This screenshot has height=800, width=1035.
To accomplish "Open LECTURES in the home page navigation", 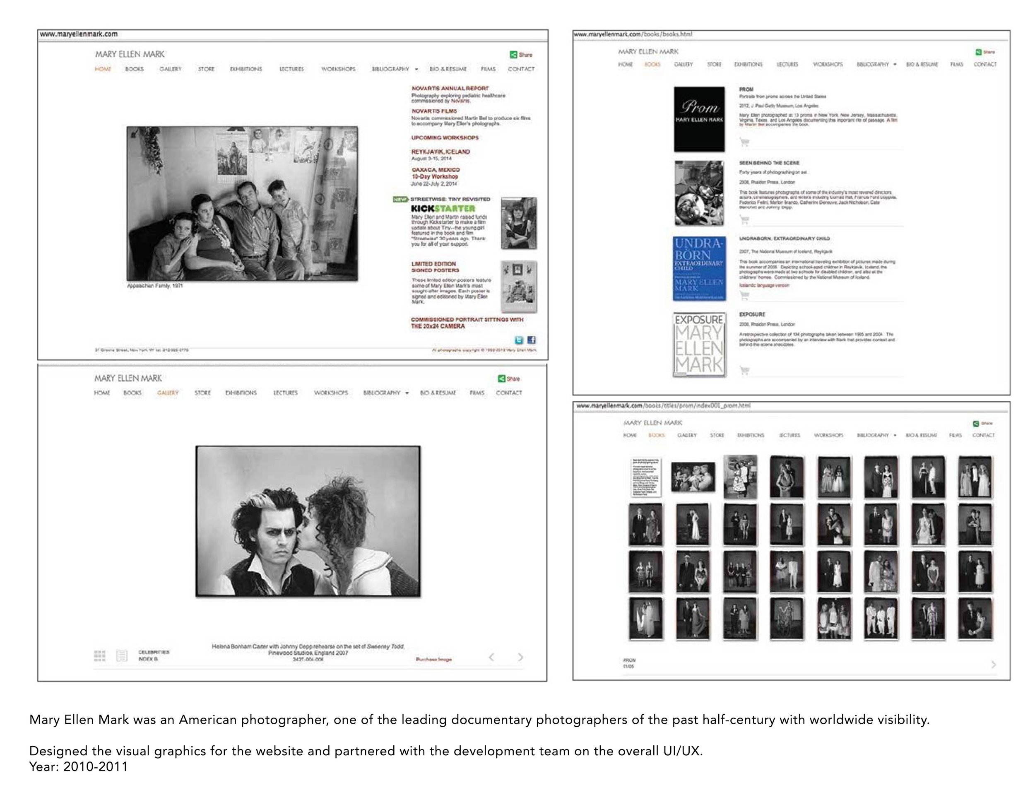I will [291, 69].
